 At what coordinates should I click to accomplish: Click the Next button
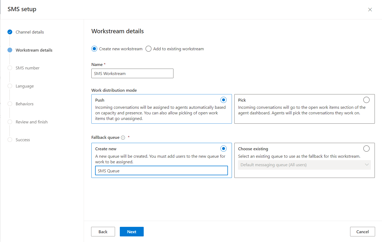click(131, 232)
